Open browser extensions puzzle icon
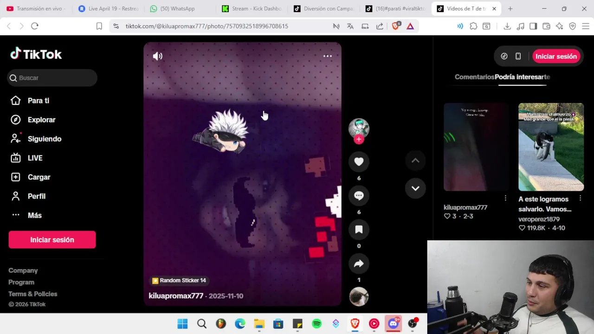 point(473,26)
